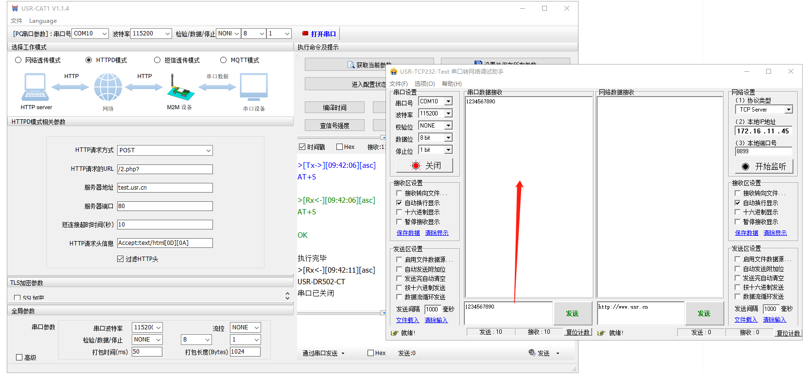Open the baud rate 115200 dropdown in toolbar
The width and height of the screenshot is (807, 374).
168,33
